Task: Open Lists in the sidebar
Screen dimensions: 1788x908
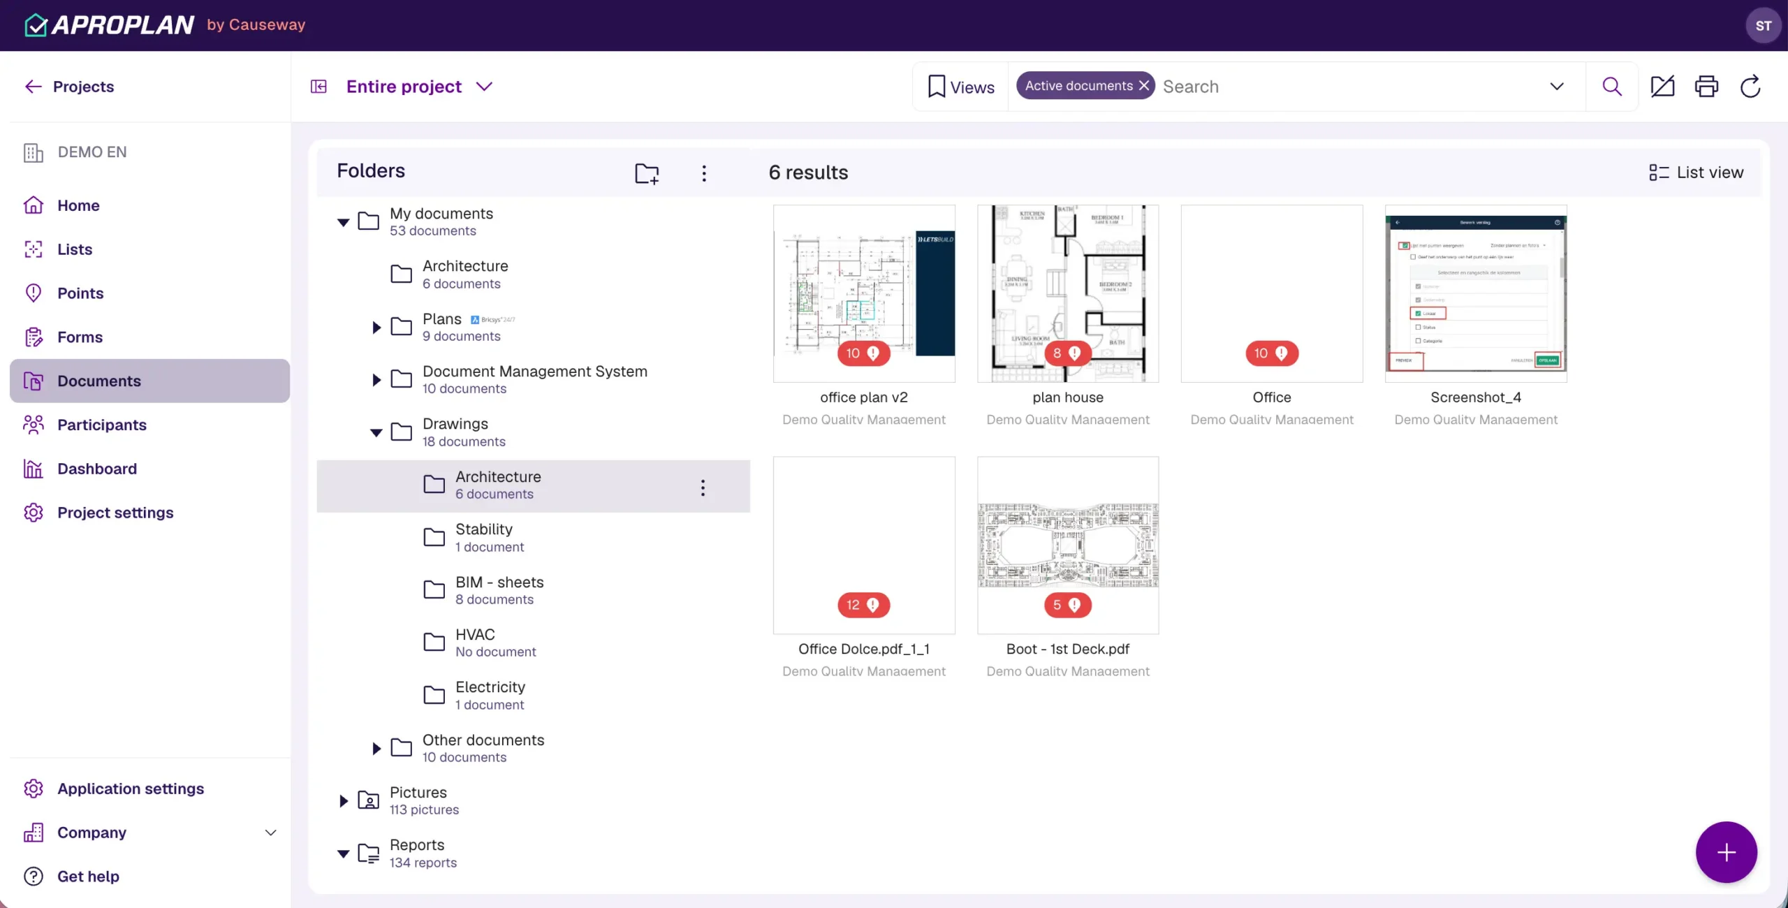Action: click(149, 249)
